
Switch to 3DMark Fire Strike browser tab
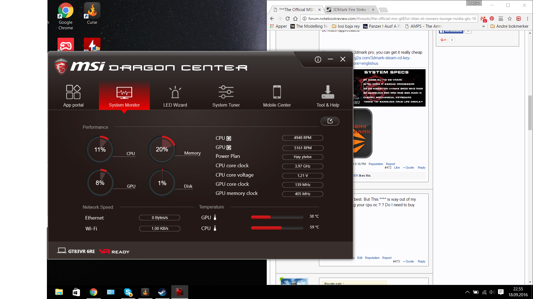pos(349,10)
